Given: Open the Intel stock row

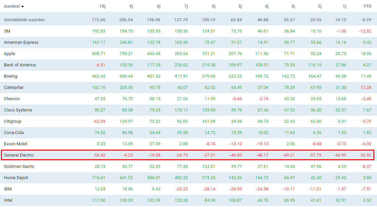Looking at the screenshot, I should pos(188,200).
